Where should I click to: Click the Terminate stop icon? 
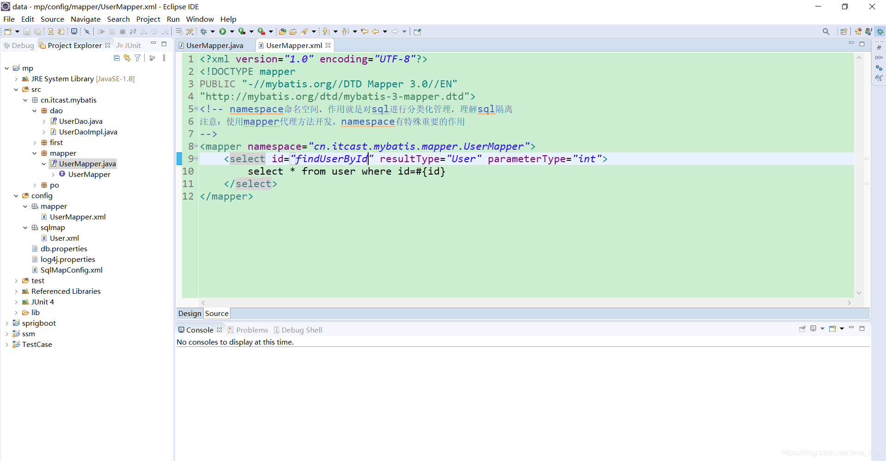click(122, 31)
